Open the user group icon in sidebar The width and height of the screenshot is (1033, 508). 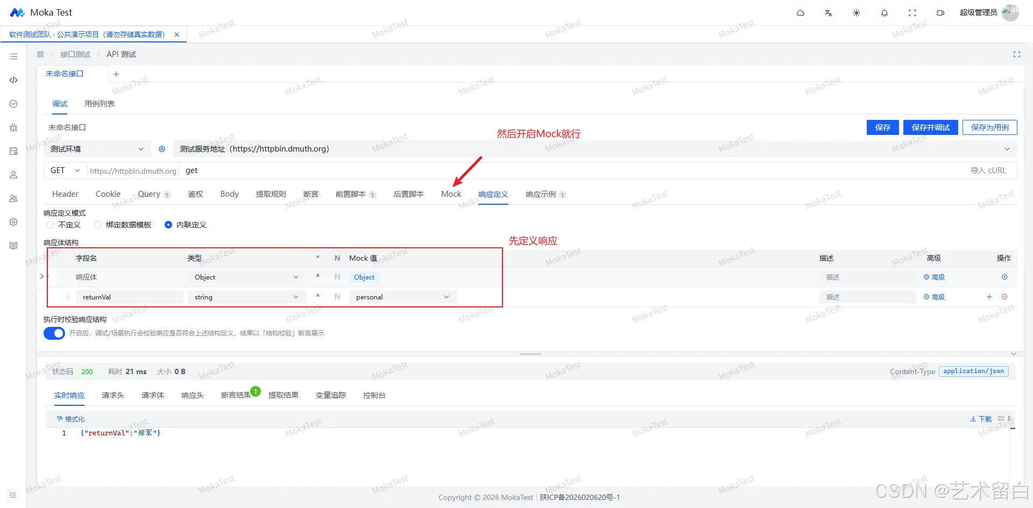tap(13, 198)
